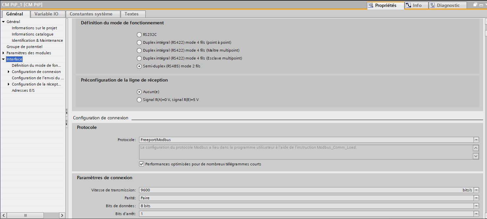Open the Protocole dropdown

point(476,140)
